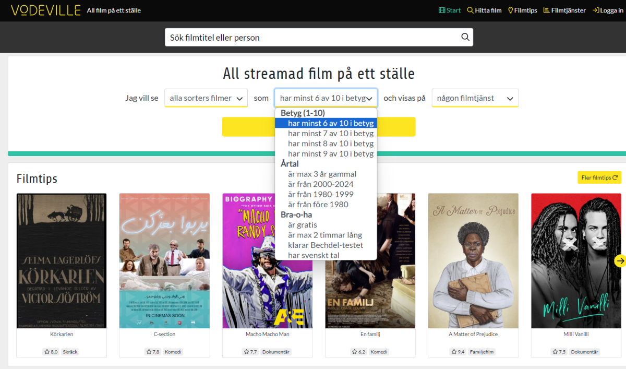Go to Filmtjänster page
This screenshot has height=369, width=626.
[564, 10]
